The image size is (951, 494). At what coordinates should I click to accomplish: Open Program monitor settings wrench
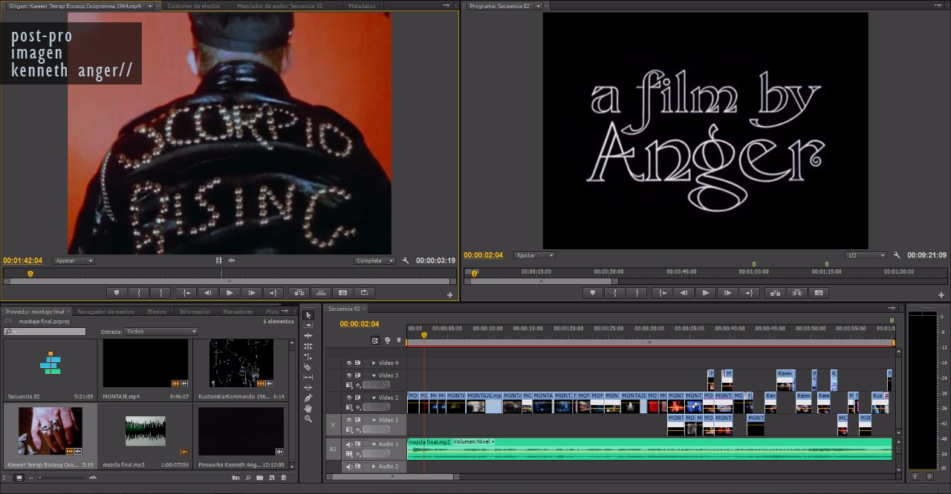click(897, 255)
